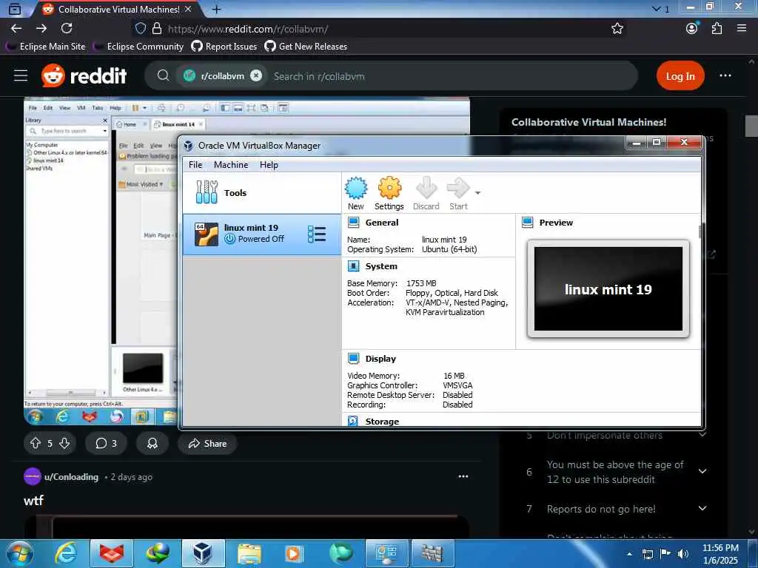Reload the Reddit page
The image size is (758, 568).
67,29
